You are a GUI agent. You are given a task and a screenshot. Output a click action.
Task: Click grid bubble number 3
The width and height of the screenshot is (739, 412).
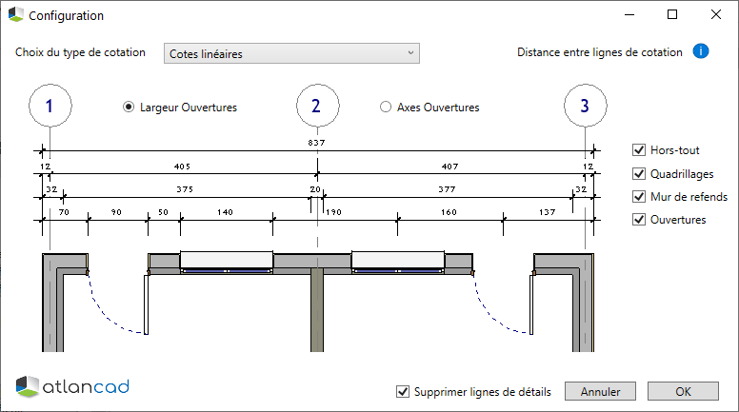click(586, 106)
